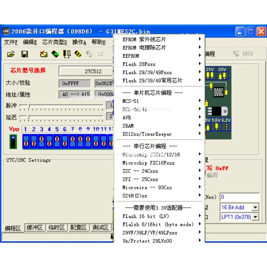Select Microwire -- 93Cxx entry

[160, 188]
